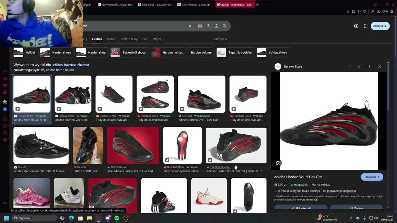
Task: Search inside image with lens overlay icon
Action: pyautogui.click(x=278, y=163)
